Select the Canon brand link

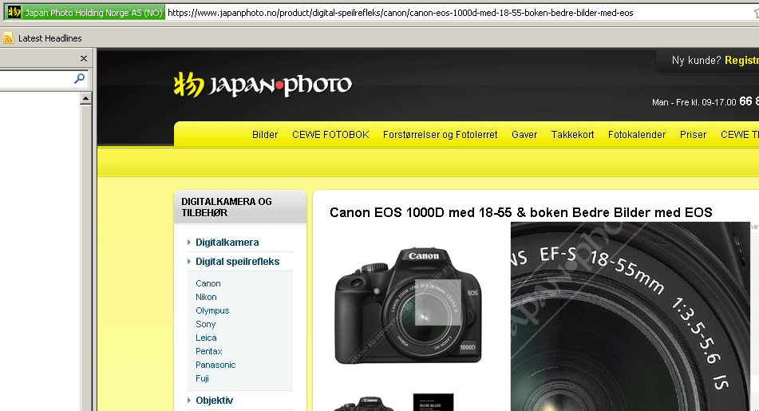pyautogui.click(x=208, y=283)
